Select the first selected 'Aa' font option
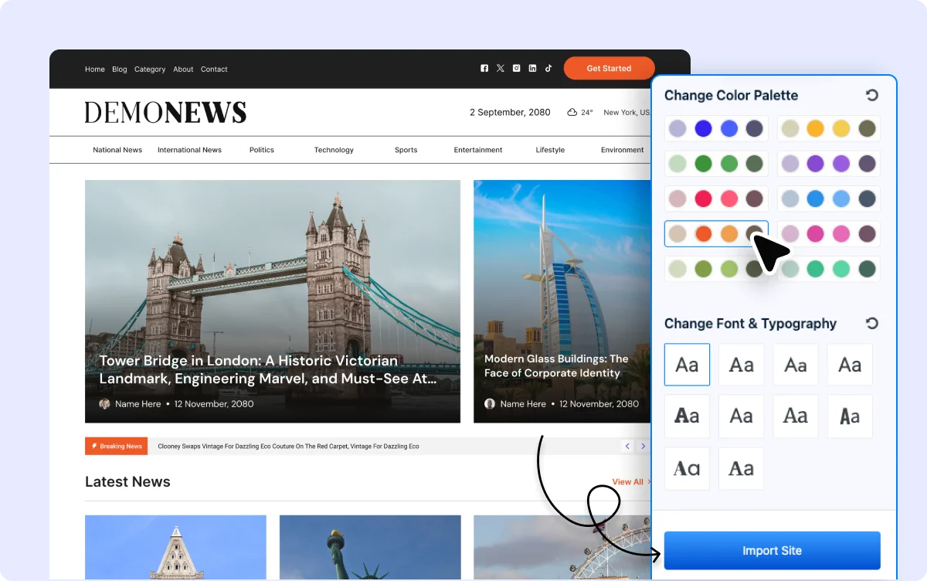 687,365
